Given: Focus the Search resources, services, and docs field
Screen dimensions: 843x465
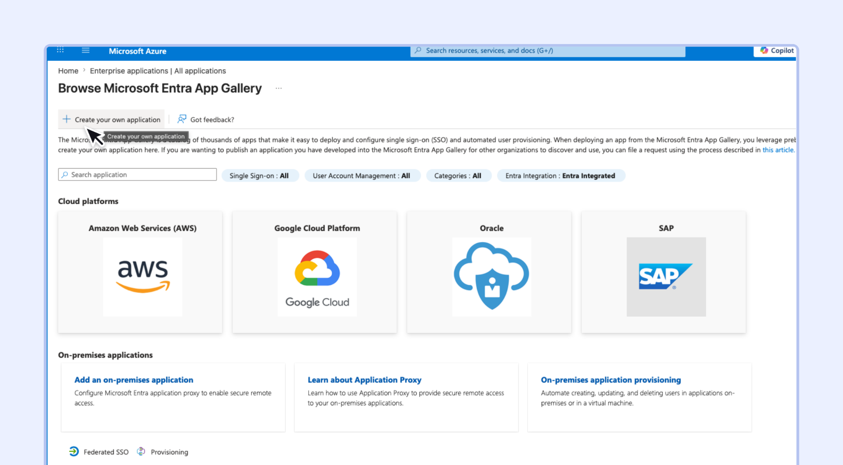Looking at the screenshot, I should [548, 51].
